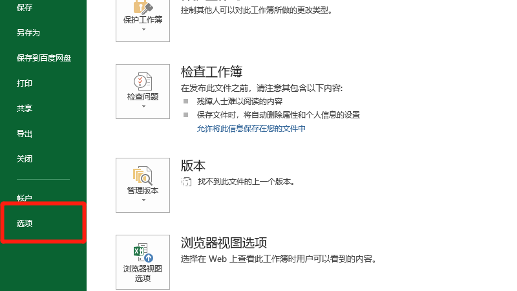Click the 浏览器视图选项 Excel icon
517x291 pixels.
point(142,252)
